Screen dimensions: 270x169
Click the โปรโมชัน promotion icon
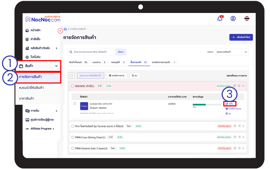pyautogui.click(x=27, y=57)
